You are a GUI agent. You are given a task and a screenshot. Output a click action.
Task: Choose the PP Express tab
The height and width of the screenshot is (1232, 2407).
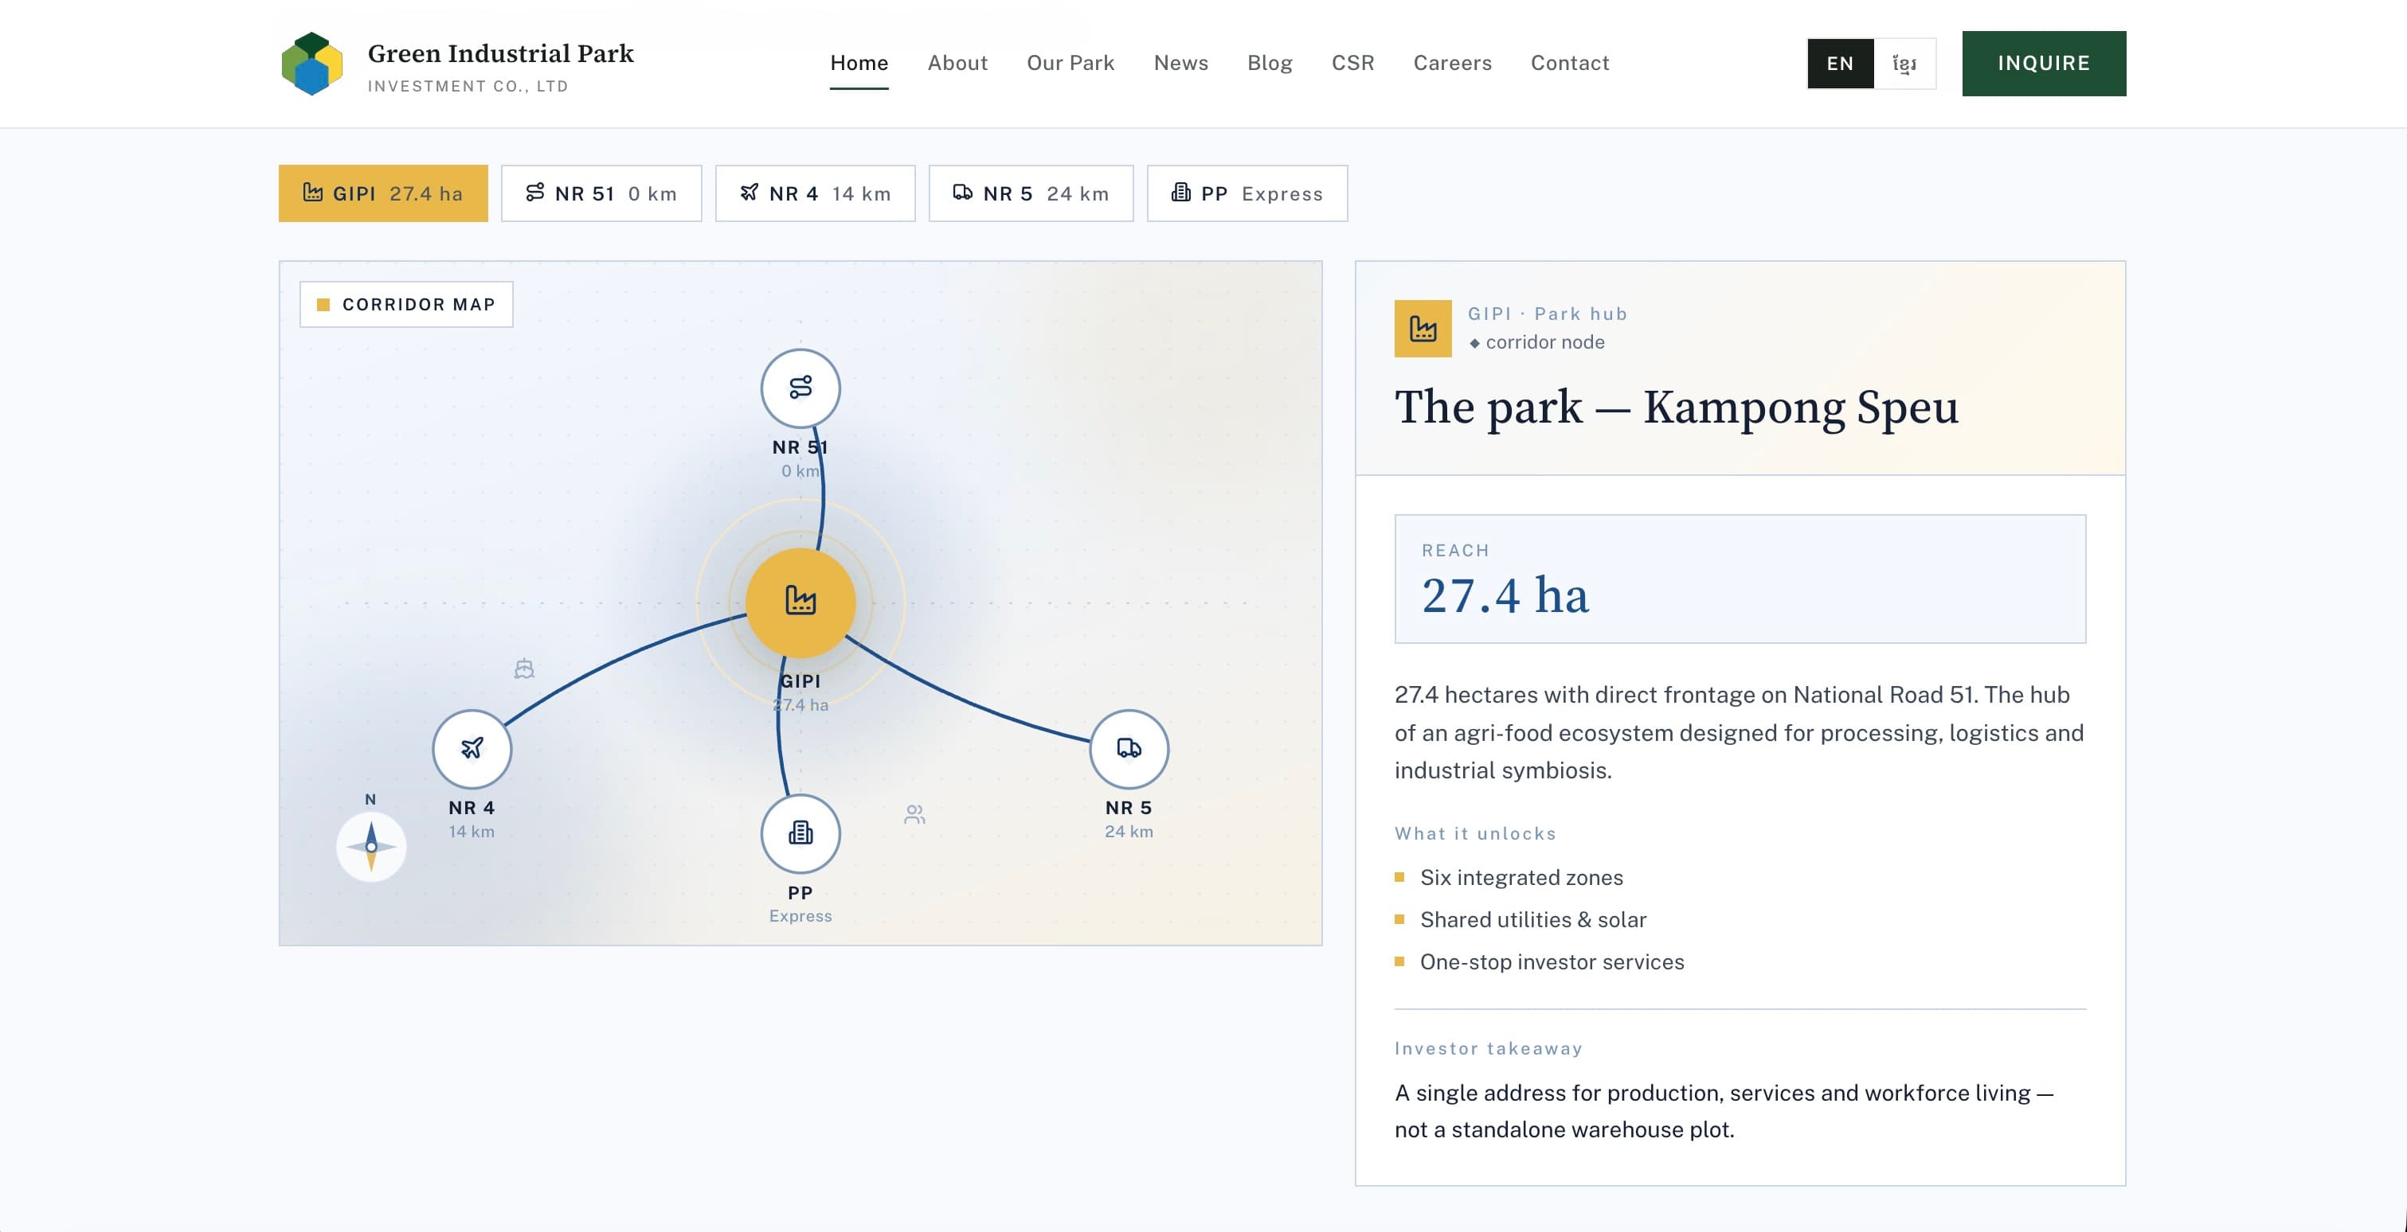[x=1247, y=193]
